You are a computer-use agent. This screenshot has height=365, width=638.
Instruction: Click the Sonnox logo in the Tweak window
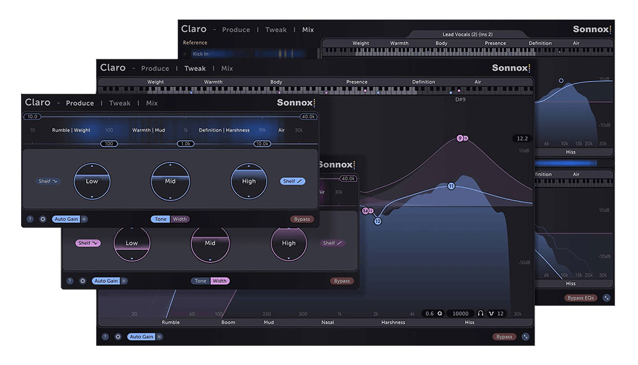pos(510,68)
